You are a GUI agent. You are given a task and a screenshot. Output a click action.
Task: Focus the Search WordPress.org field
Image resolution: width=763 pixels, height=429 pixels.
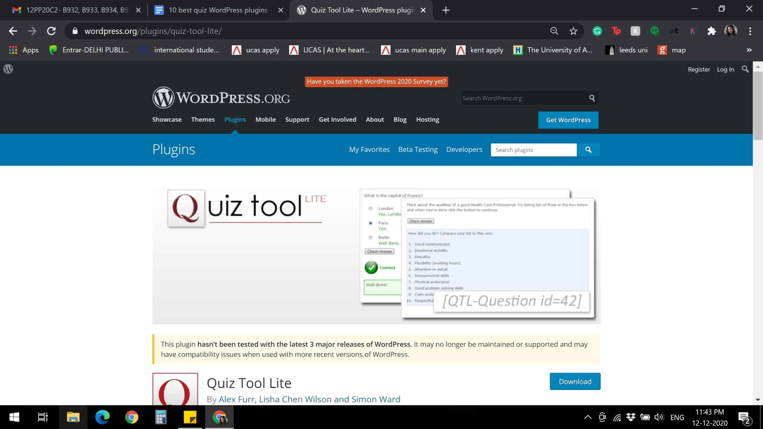(x=523, y=98)
